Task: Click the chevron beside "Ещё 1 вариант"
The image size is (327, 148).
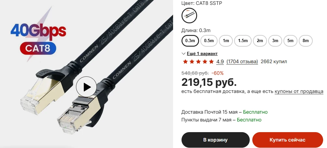Action: tap(183, 54)
